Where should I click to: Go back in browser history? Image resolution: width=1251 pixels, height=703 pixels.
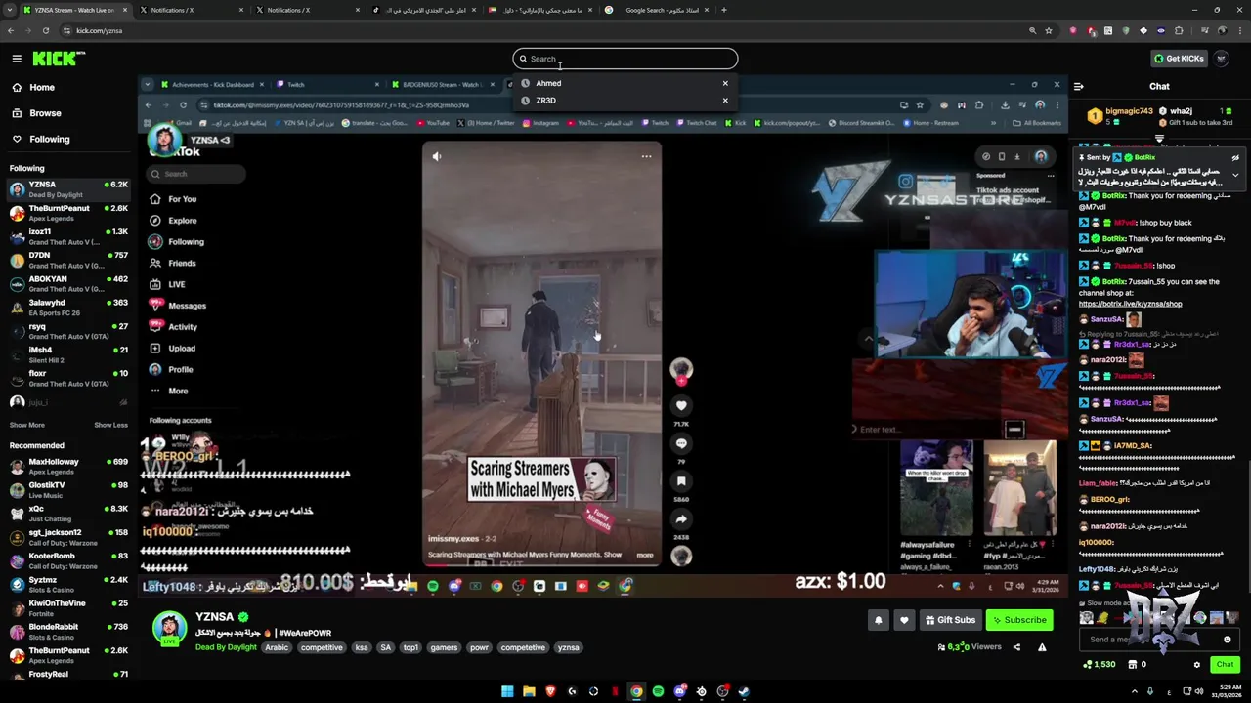click(x=11, y=30)
